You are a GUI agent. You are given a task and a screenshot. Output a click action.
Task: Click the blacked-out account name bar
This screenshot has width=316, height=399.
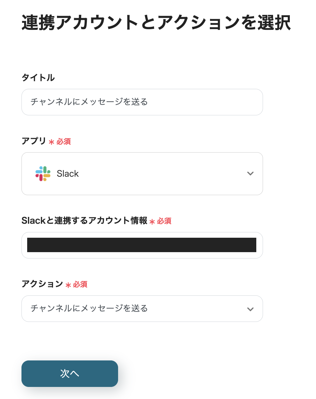(142, 245)
